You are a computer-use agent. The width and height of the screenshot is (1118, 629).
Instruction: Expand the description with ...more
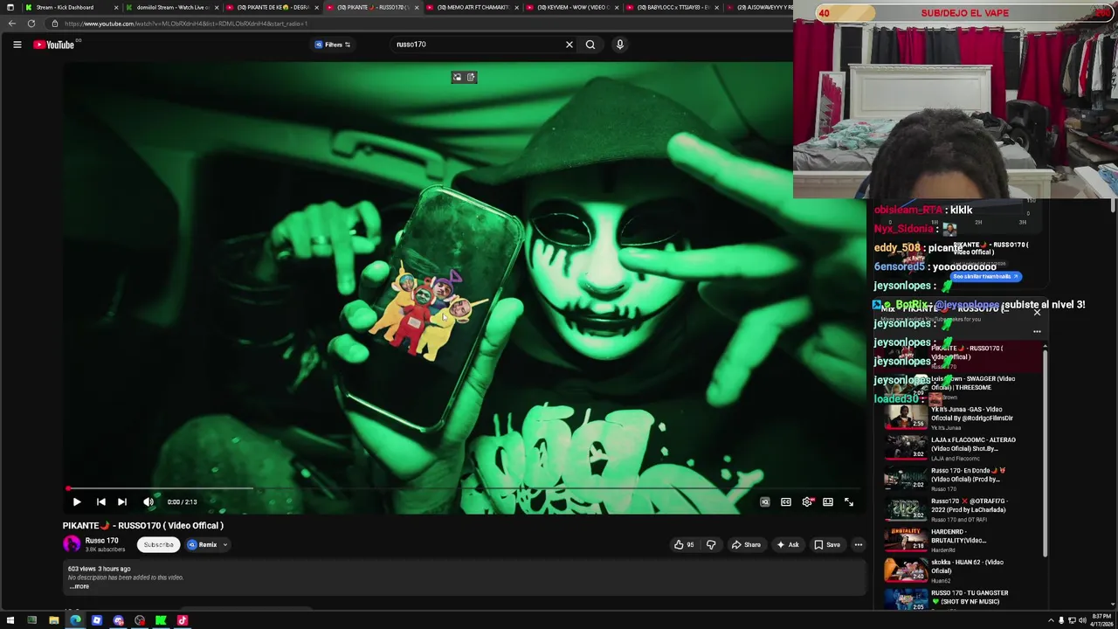79,586
